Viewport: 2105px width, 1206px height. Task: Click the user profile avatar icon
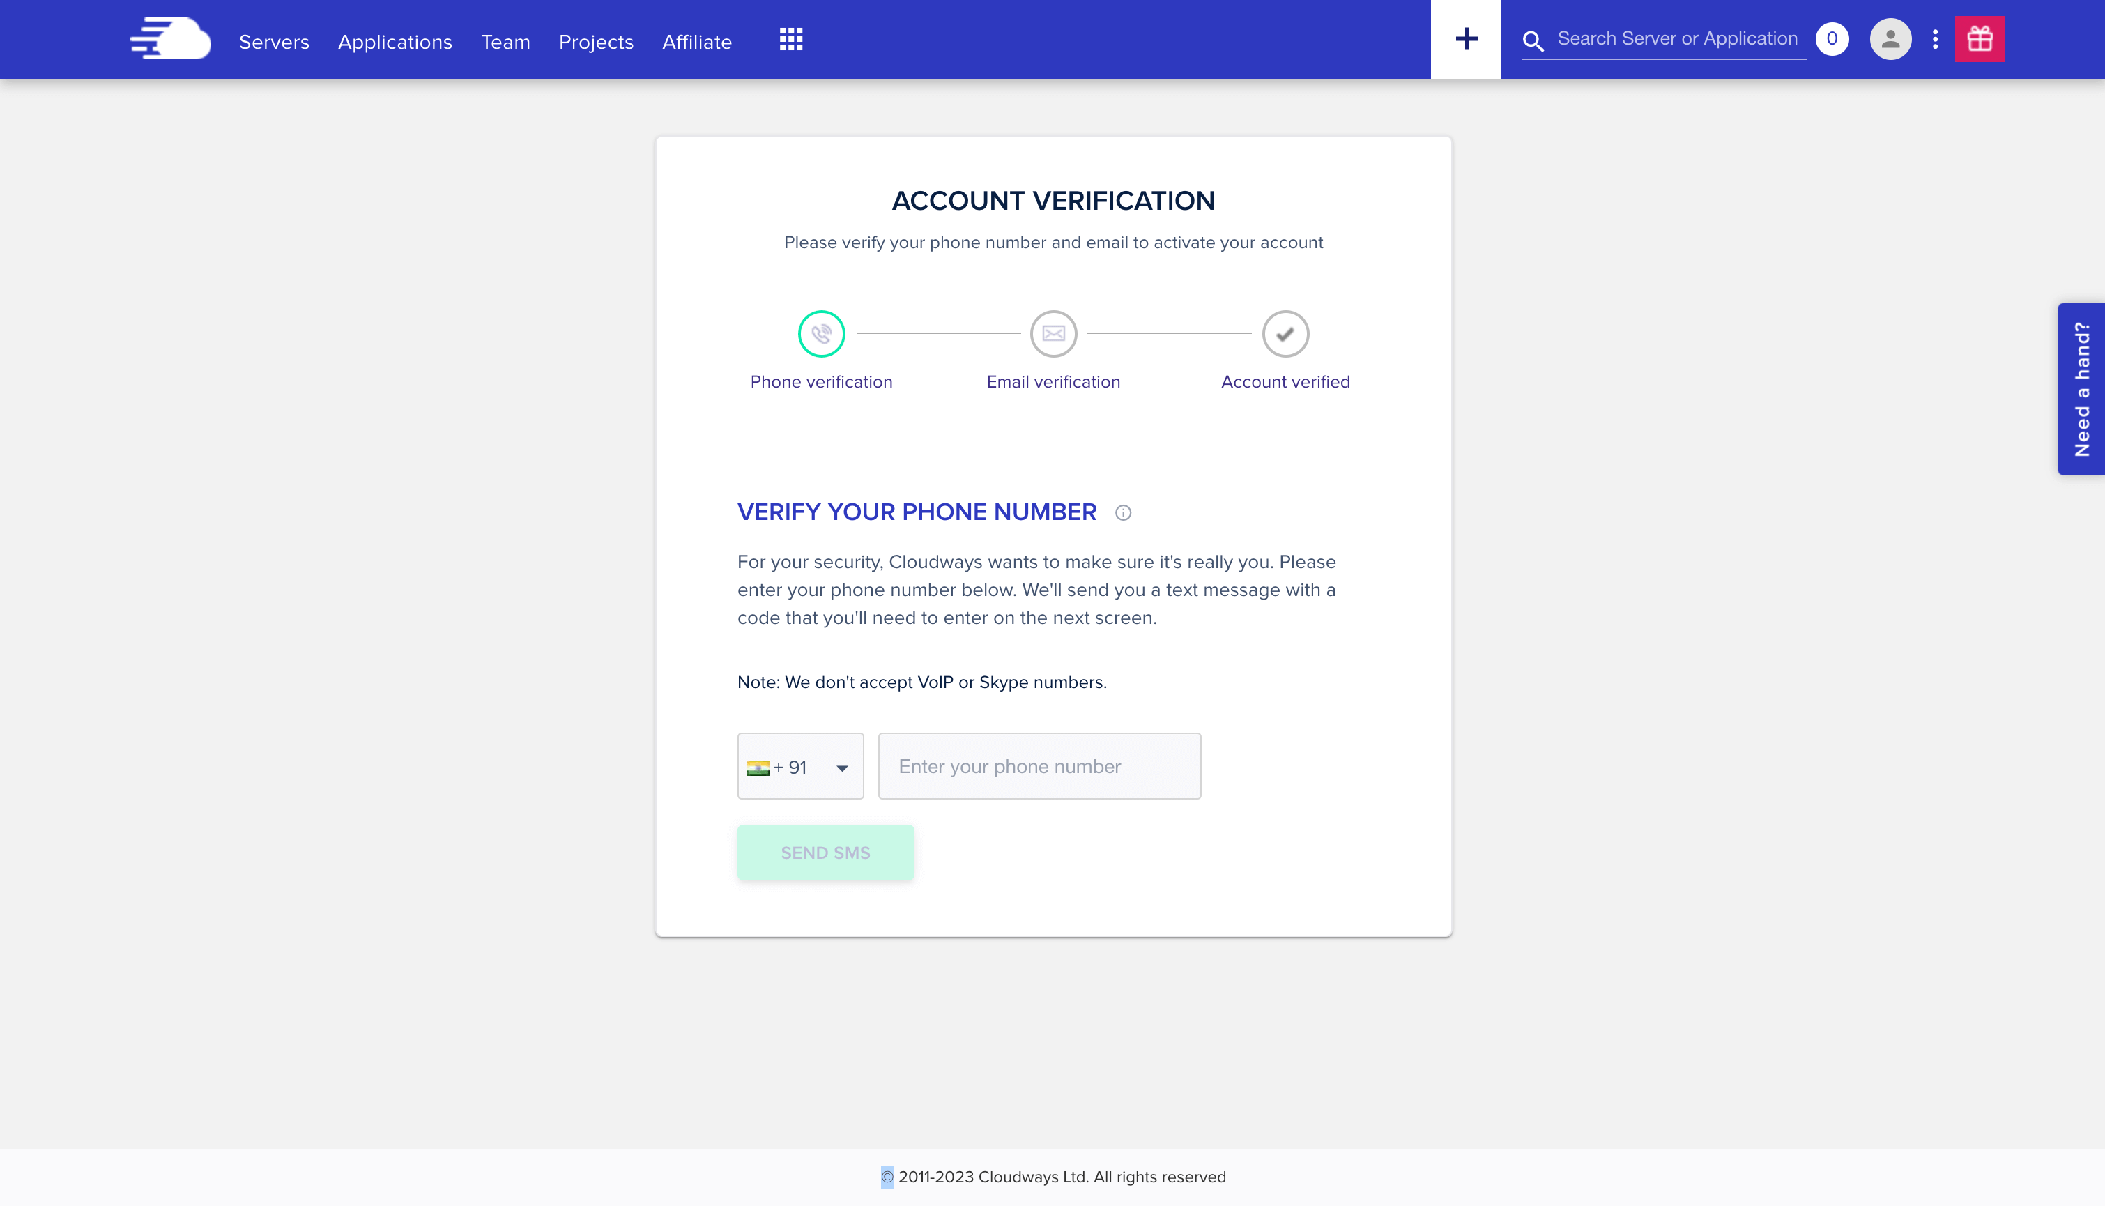[1890, 39]
